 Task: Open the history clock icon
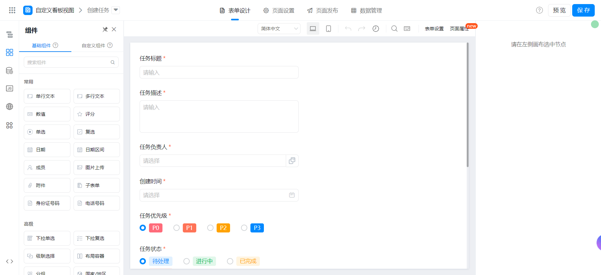click(376, 28)
